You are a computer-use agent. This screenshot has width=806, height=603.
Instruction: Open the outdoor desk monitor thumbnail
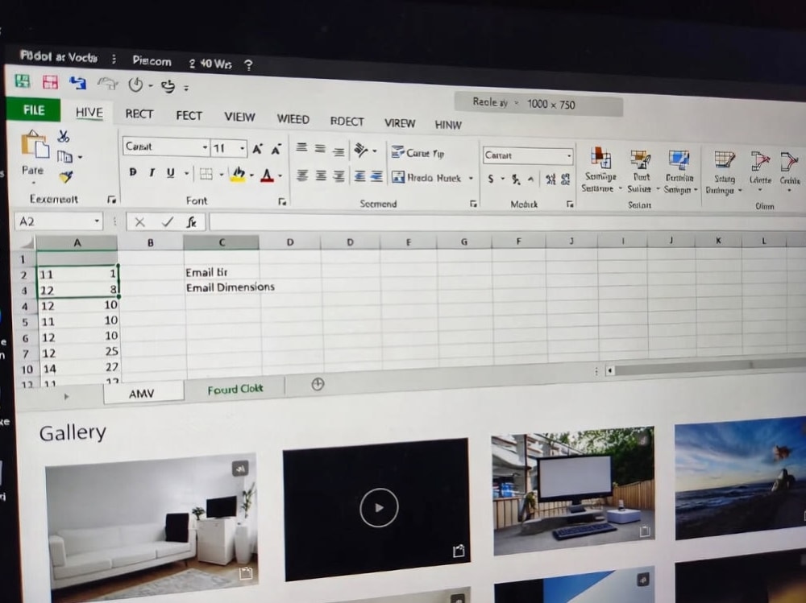tap(574, 491)
